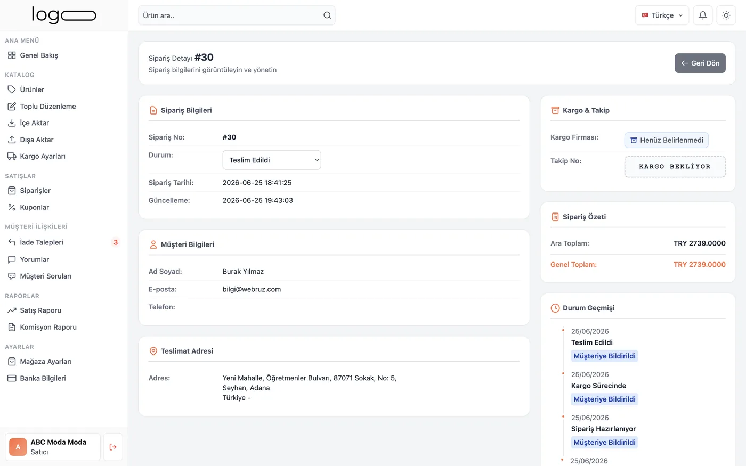Image resolution: width=746 pixels, height=466 pixels.
Task: Click the notification bell icon
Action: coord(703,15)
